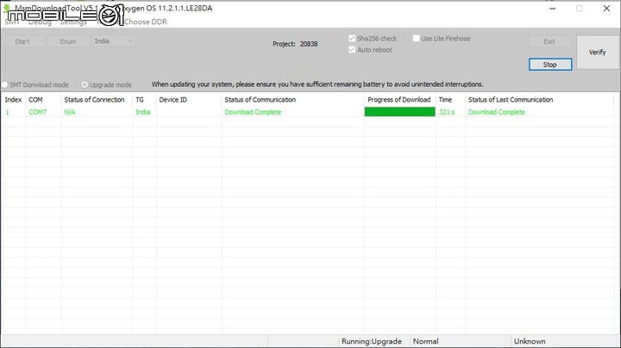Click the N/A connection status cell

(x=69, y=112)
